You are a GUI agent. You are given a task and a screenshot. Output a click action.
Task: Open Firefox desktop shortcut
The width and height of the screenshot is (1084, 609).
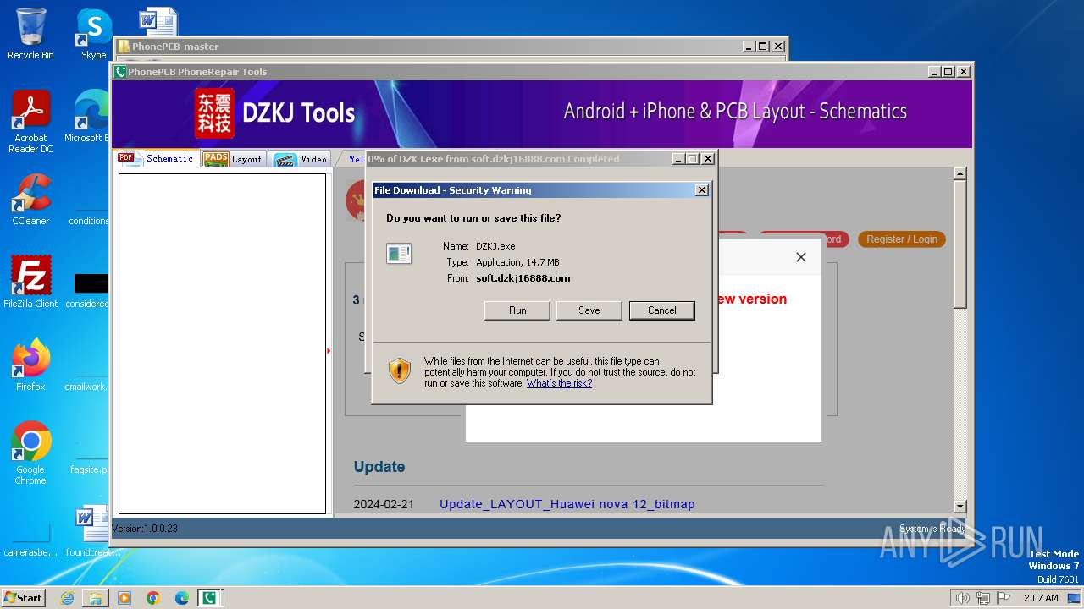[30, 365]
